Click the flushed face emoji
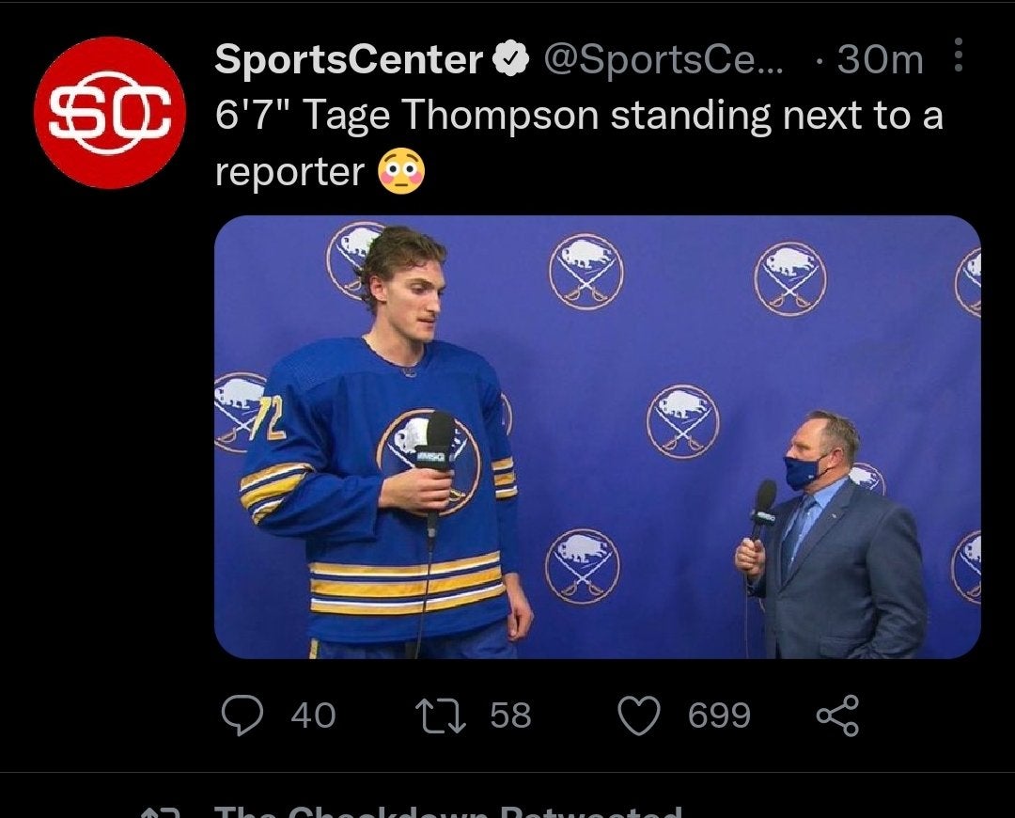The width and height of the screenshot is (1015, 818). pyautogui.click(x=401, y=172)
